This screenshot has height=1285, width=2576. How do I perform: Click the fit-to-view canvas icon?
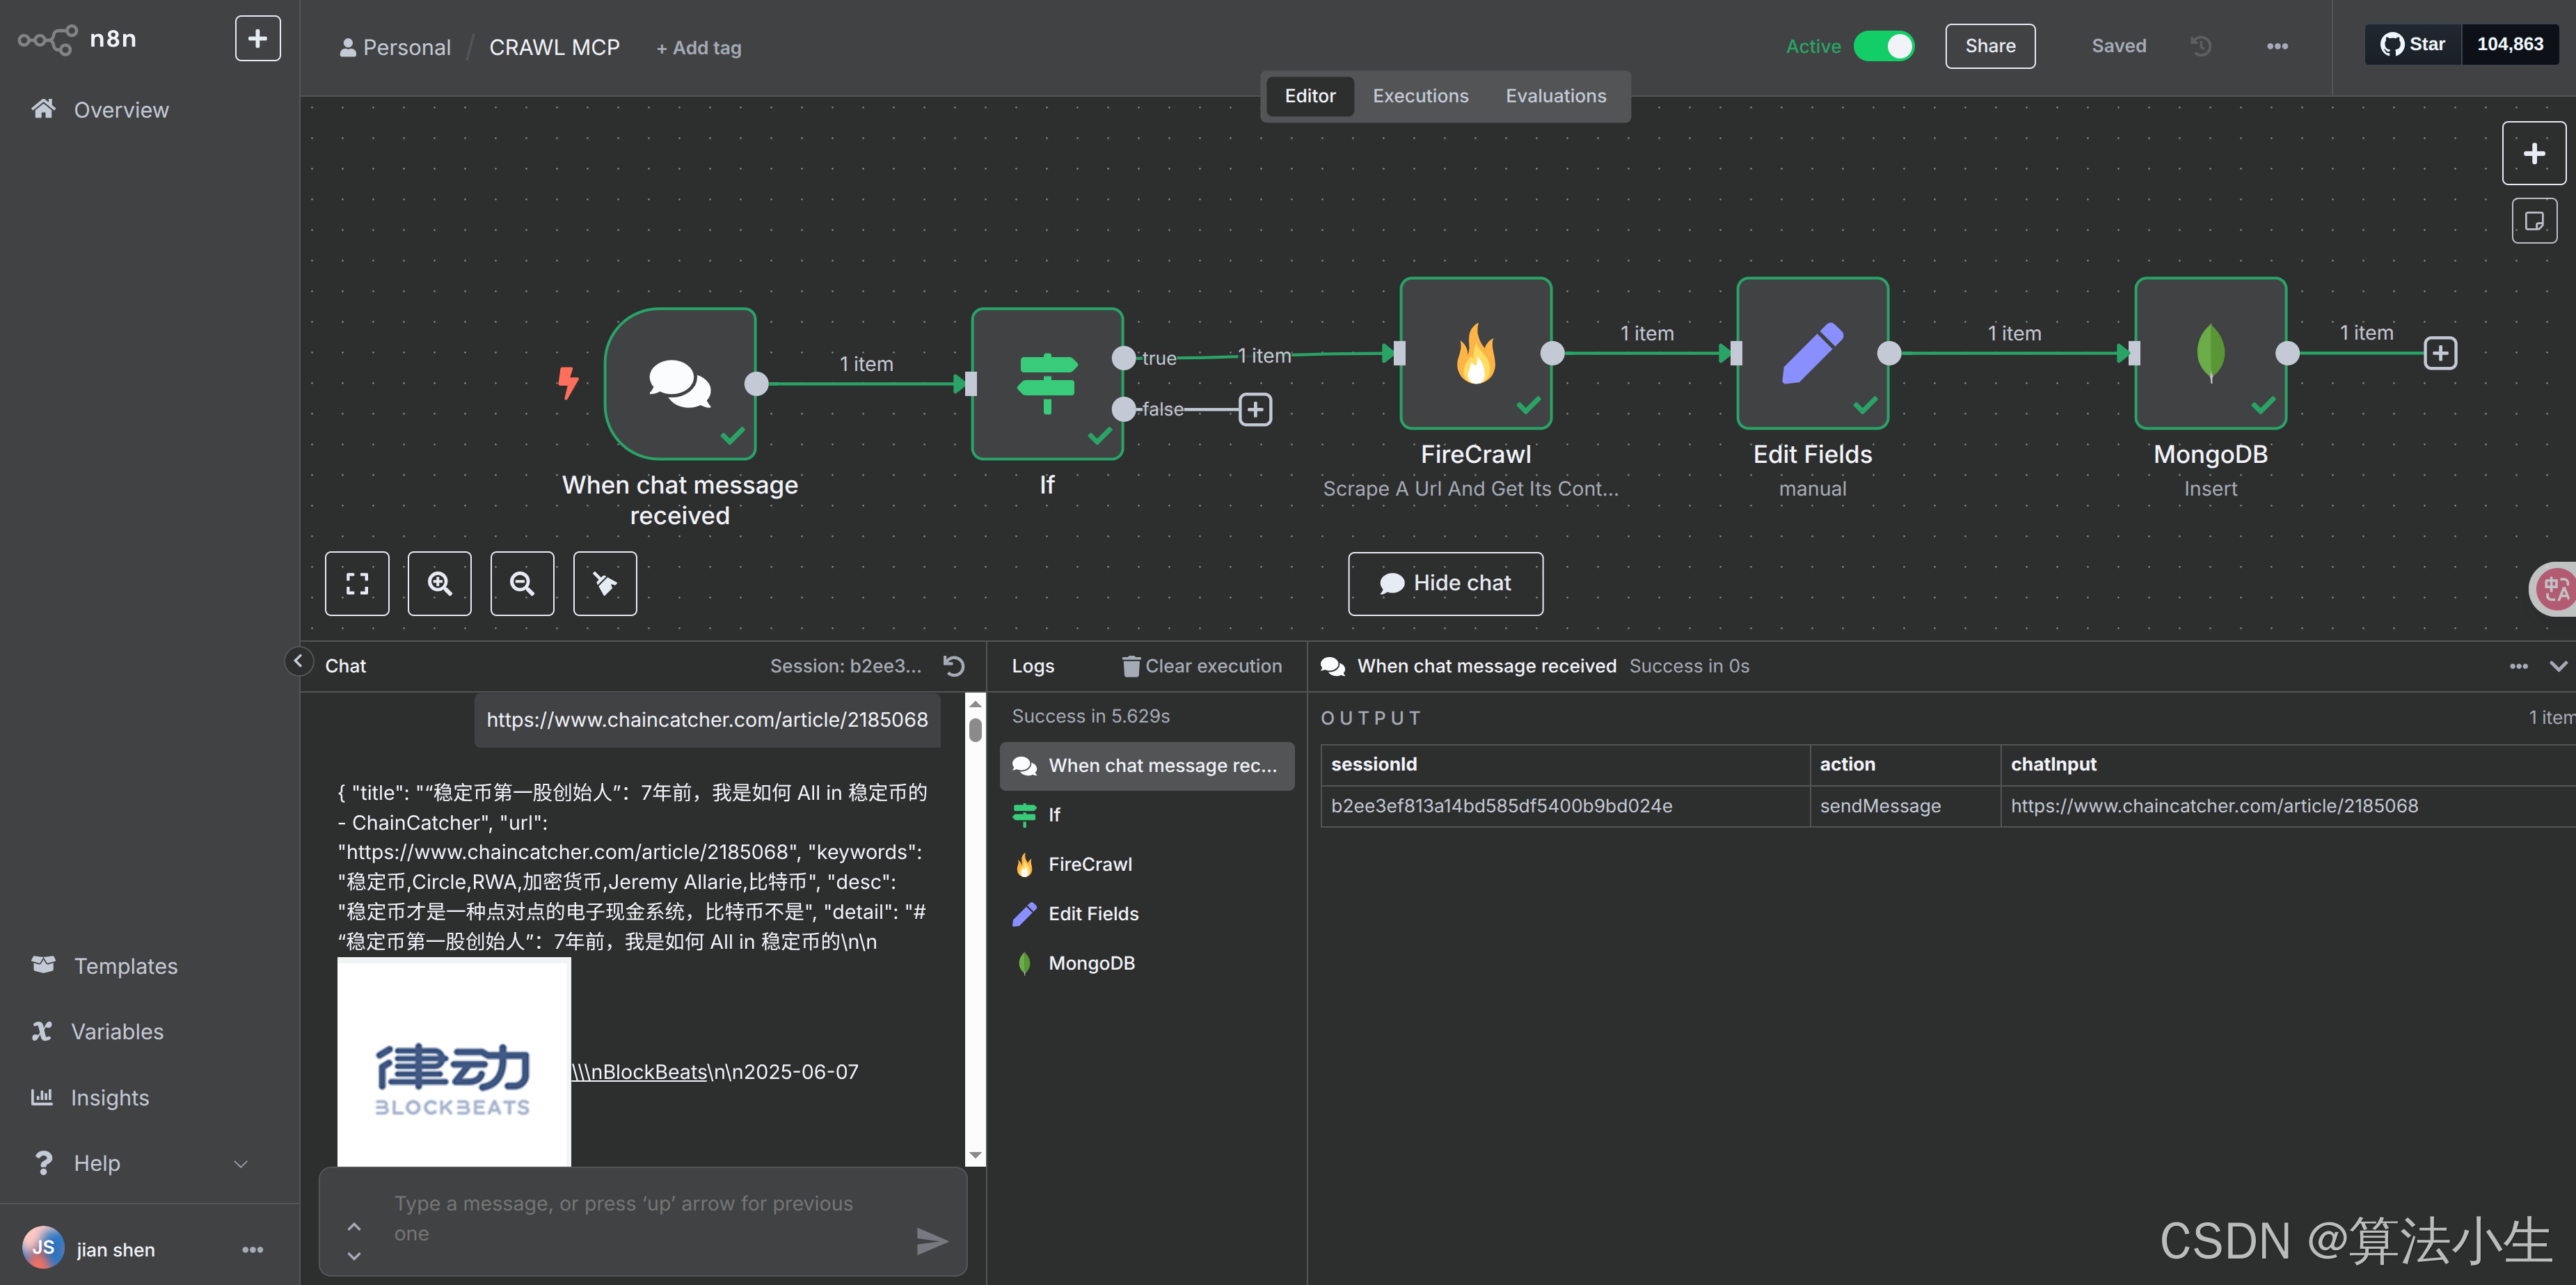click(x=357, y=583)
